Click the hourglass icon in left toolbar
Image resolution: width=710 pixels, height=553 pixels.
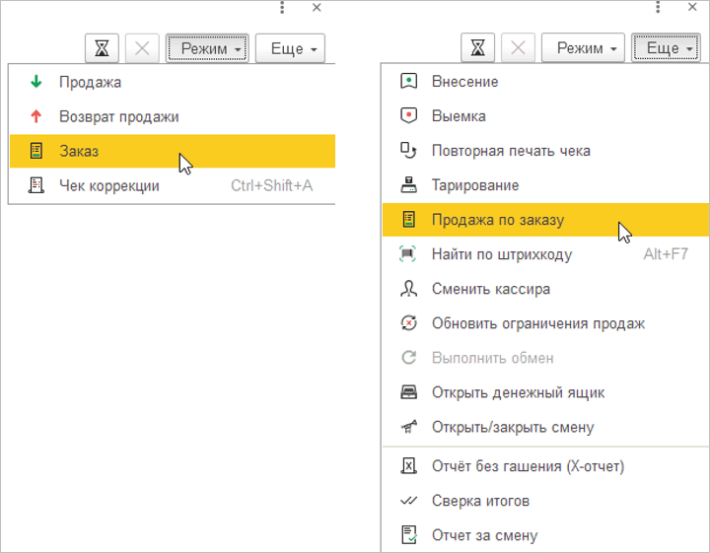tap(102, 48)
